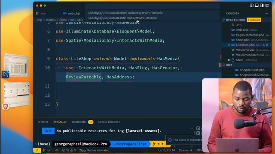Click app breadcrumb segment
This screenshot has width=275, height=154.
pos(39,20)
